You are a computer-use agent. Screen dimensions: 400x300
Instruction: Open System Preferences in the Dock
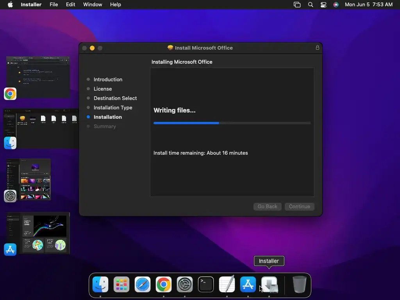click(x=185, y=284)
